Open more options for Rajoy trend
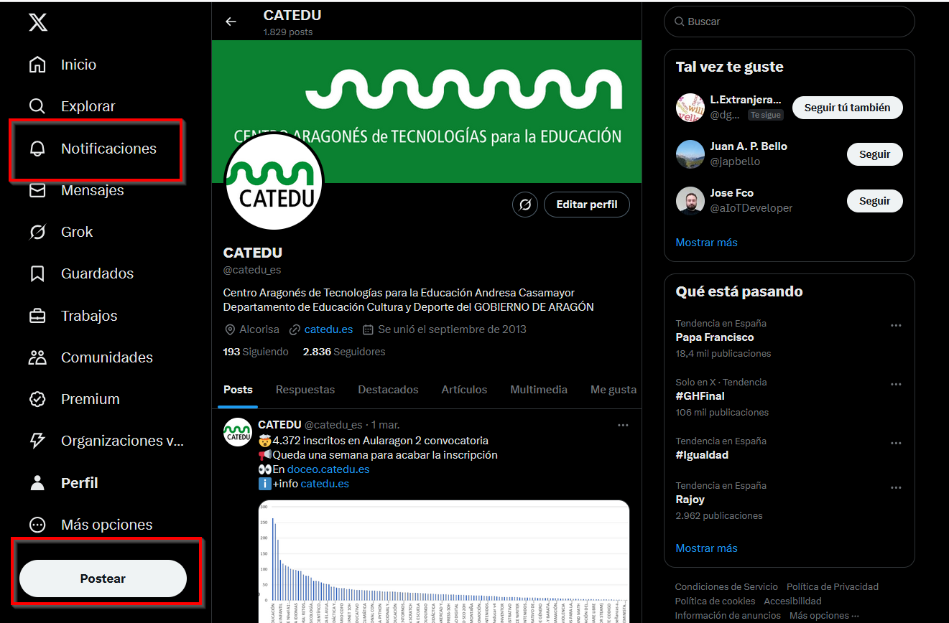The width and height of the screenshot is (949, 623). [896, 487]
